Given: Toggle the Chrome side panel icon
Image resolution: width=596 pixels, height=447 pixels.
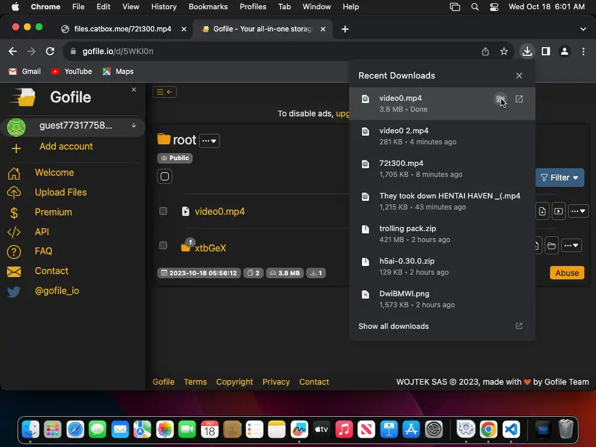Looking at the screenshot, I should [546, 51].
